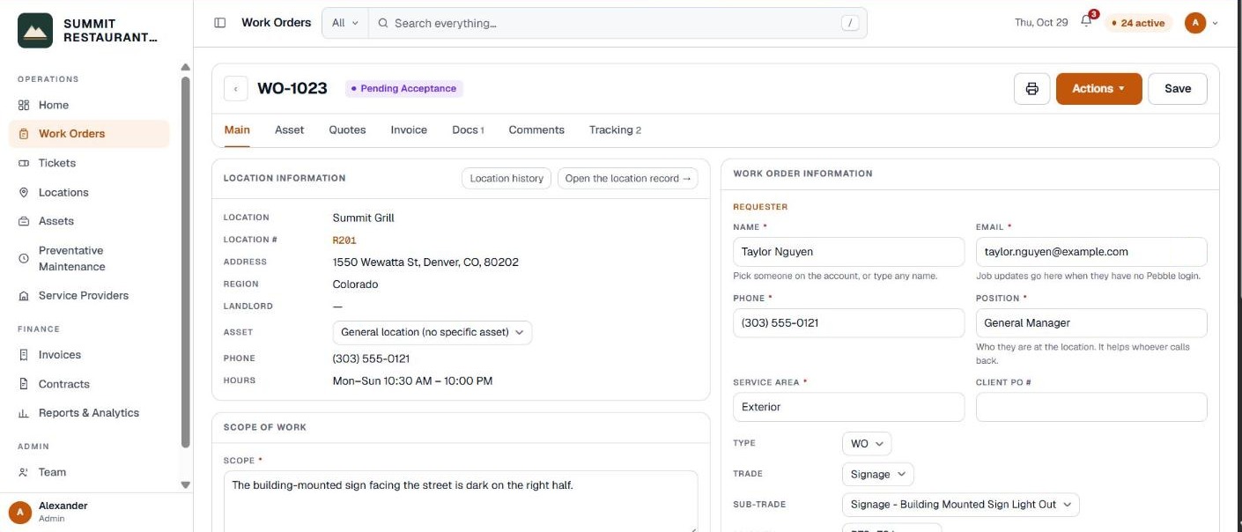Screen dimensions: 1242x532
Task: Click the Service Area input field
Action: [848, 407]
